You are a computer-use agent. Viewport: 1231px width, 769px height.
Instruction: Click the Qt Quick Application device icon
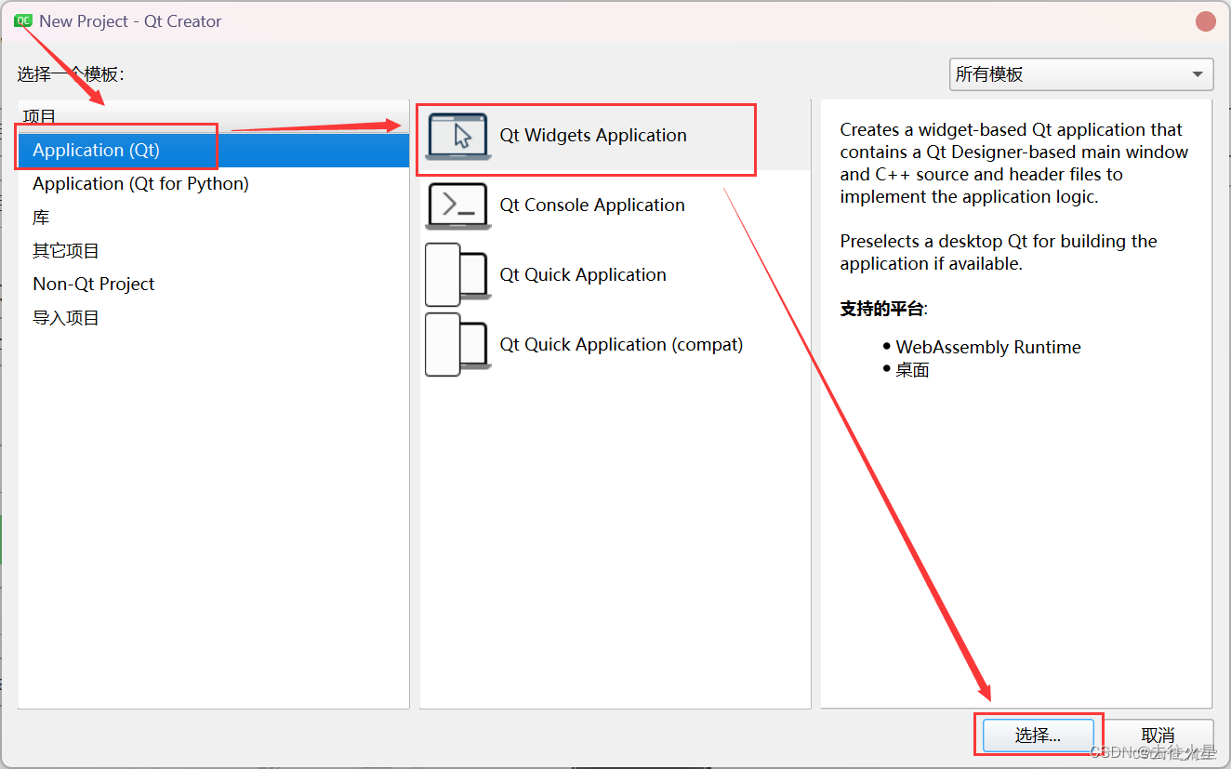(x=457, y=275)
